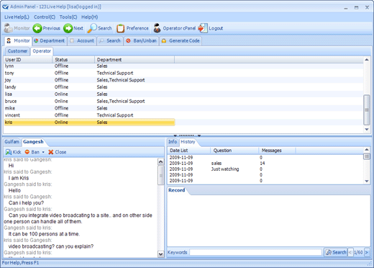Sort by User ID column header
The height and width of the screenshot is (268, 374).
click(28, 60)
